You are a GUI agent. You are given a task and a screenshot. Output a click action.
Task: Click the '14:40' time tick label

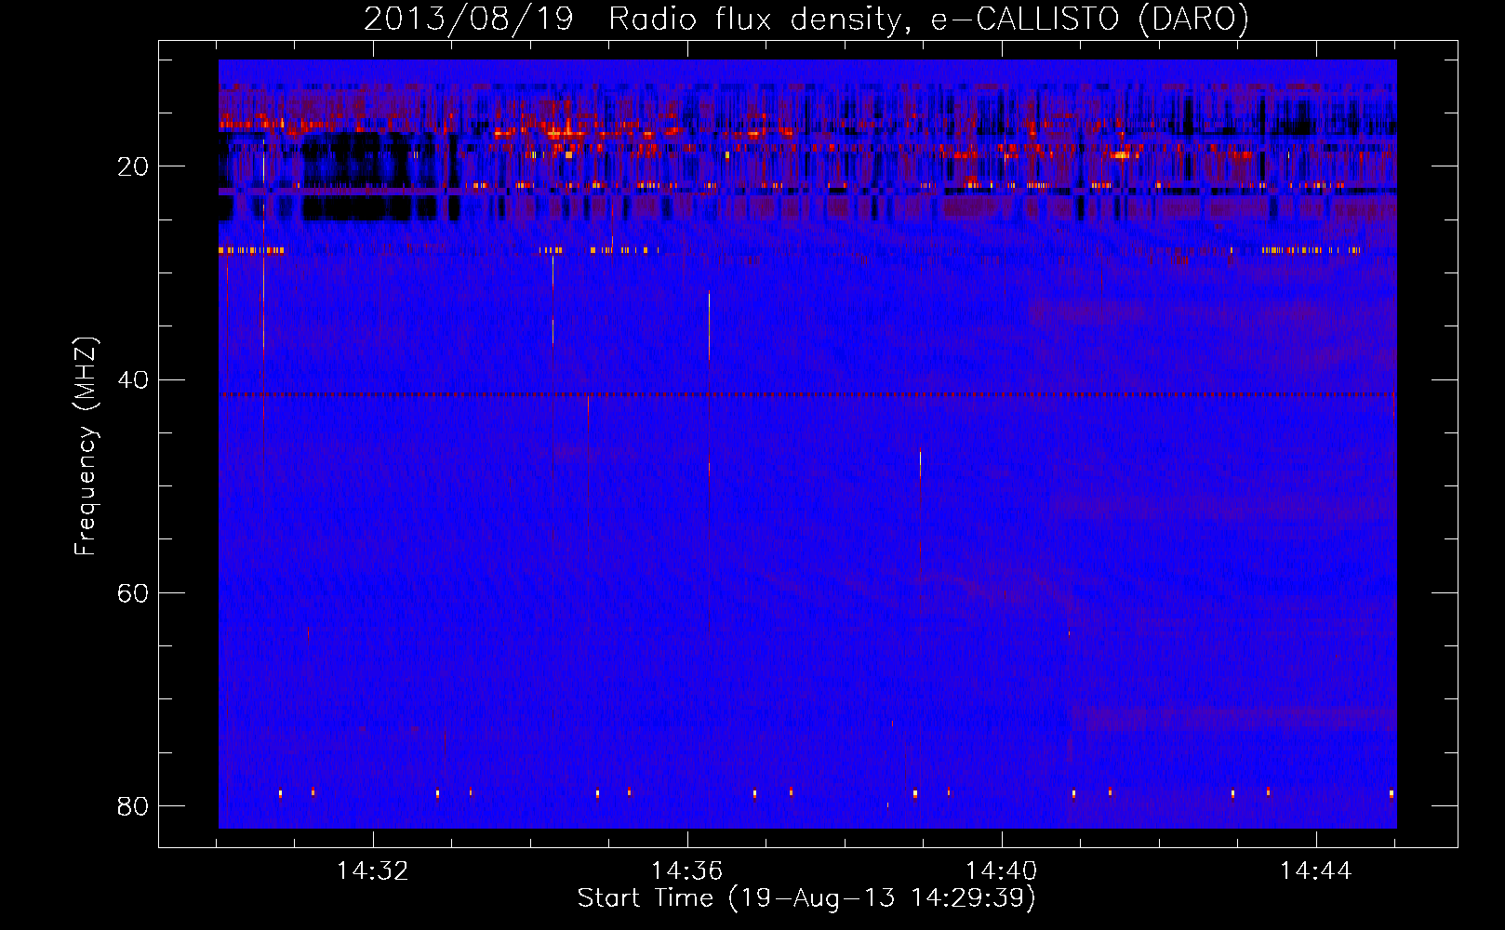1002,871
